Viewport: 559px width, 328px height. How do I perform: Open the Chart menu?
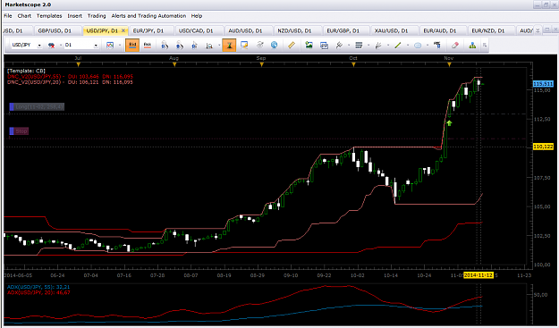(x=24, y=16)
